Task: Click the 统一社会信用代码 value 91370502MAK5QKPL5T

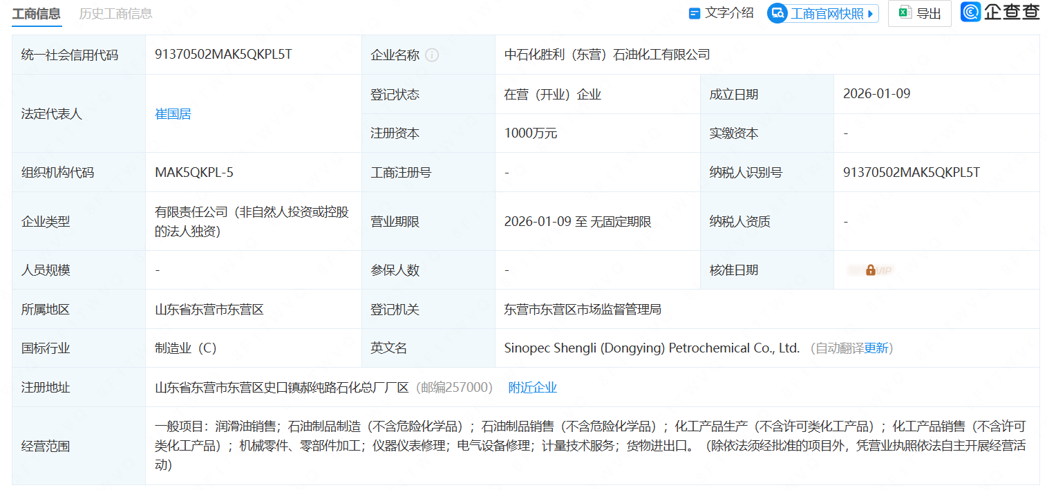Action: 223,55
